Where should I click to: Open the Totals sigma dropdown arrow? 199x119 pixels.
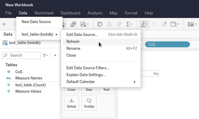131,24
